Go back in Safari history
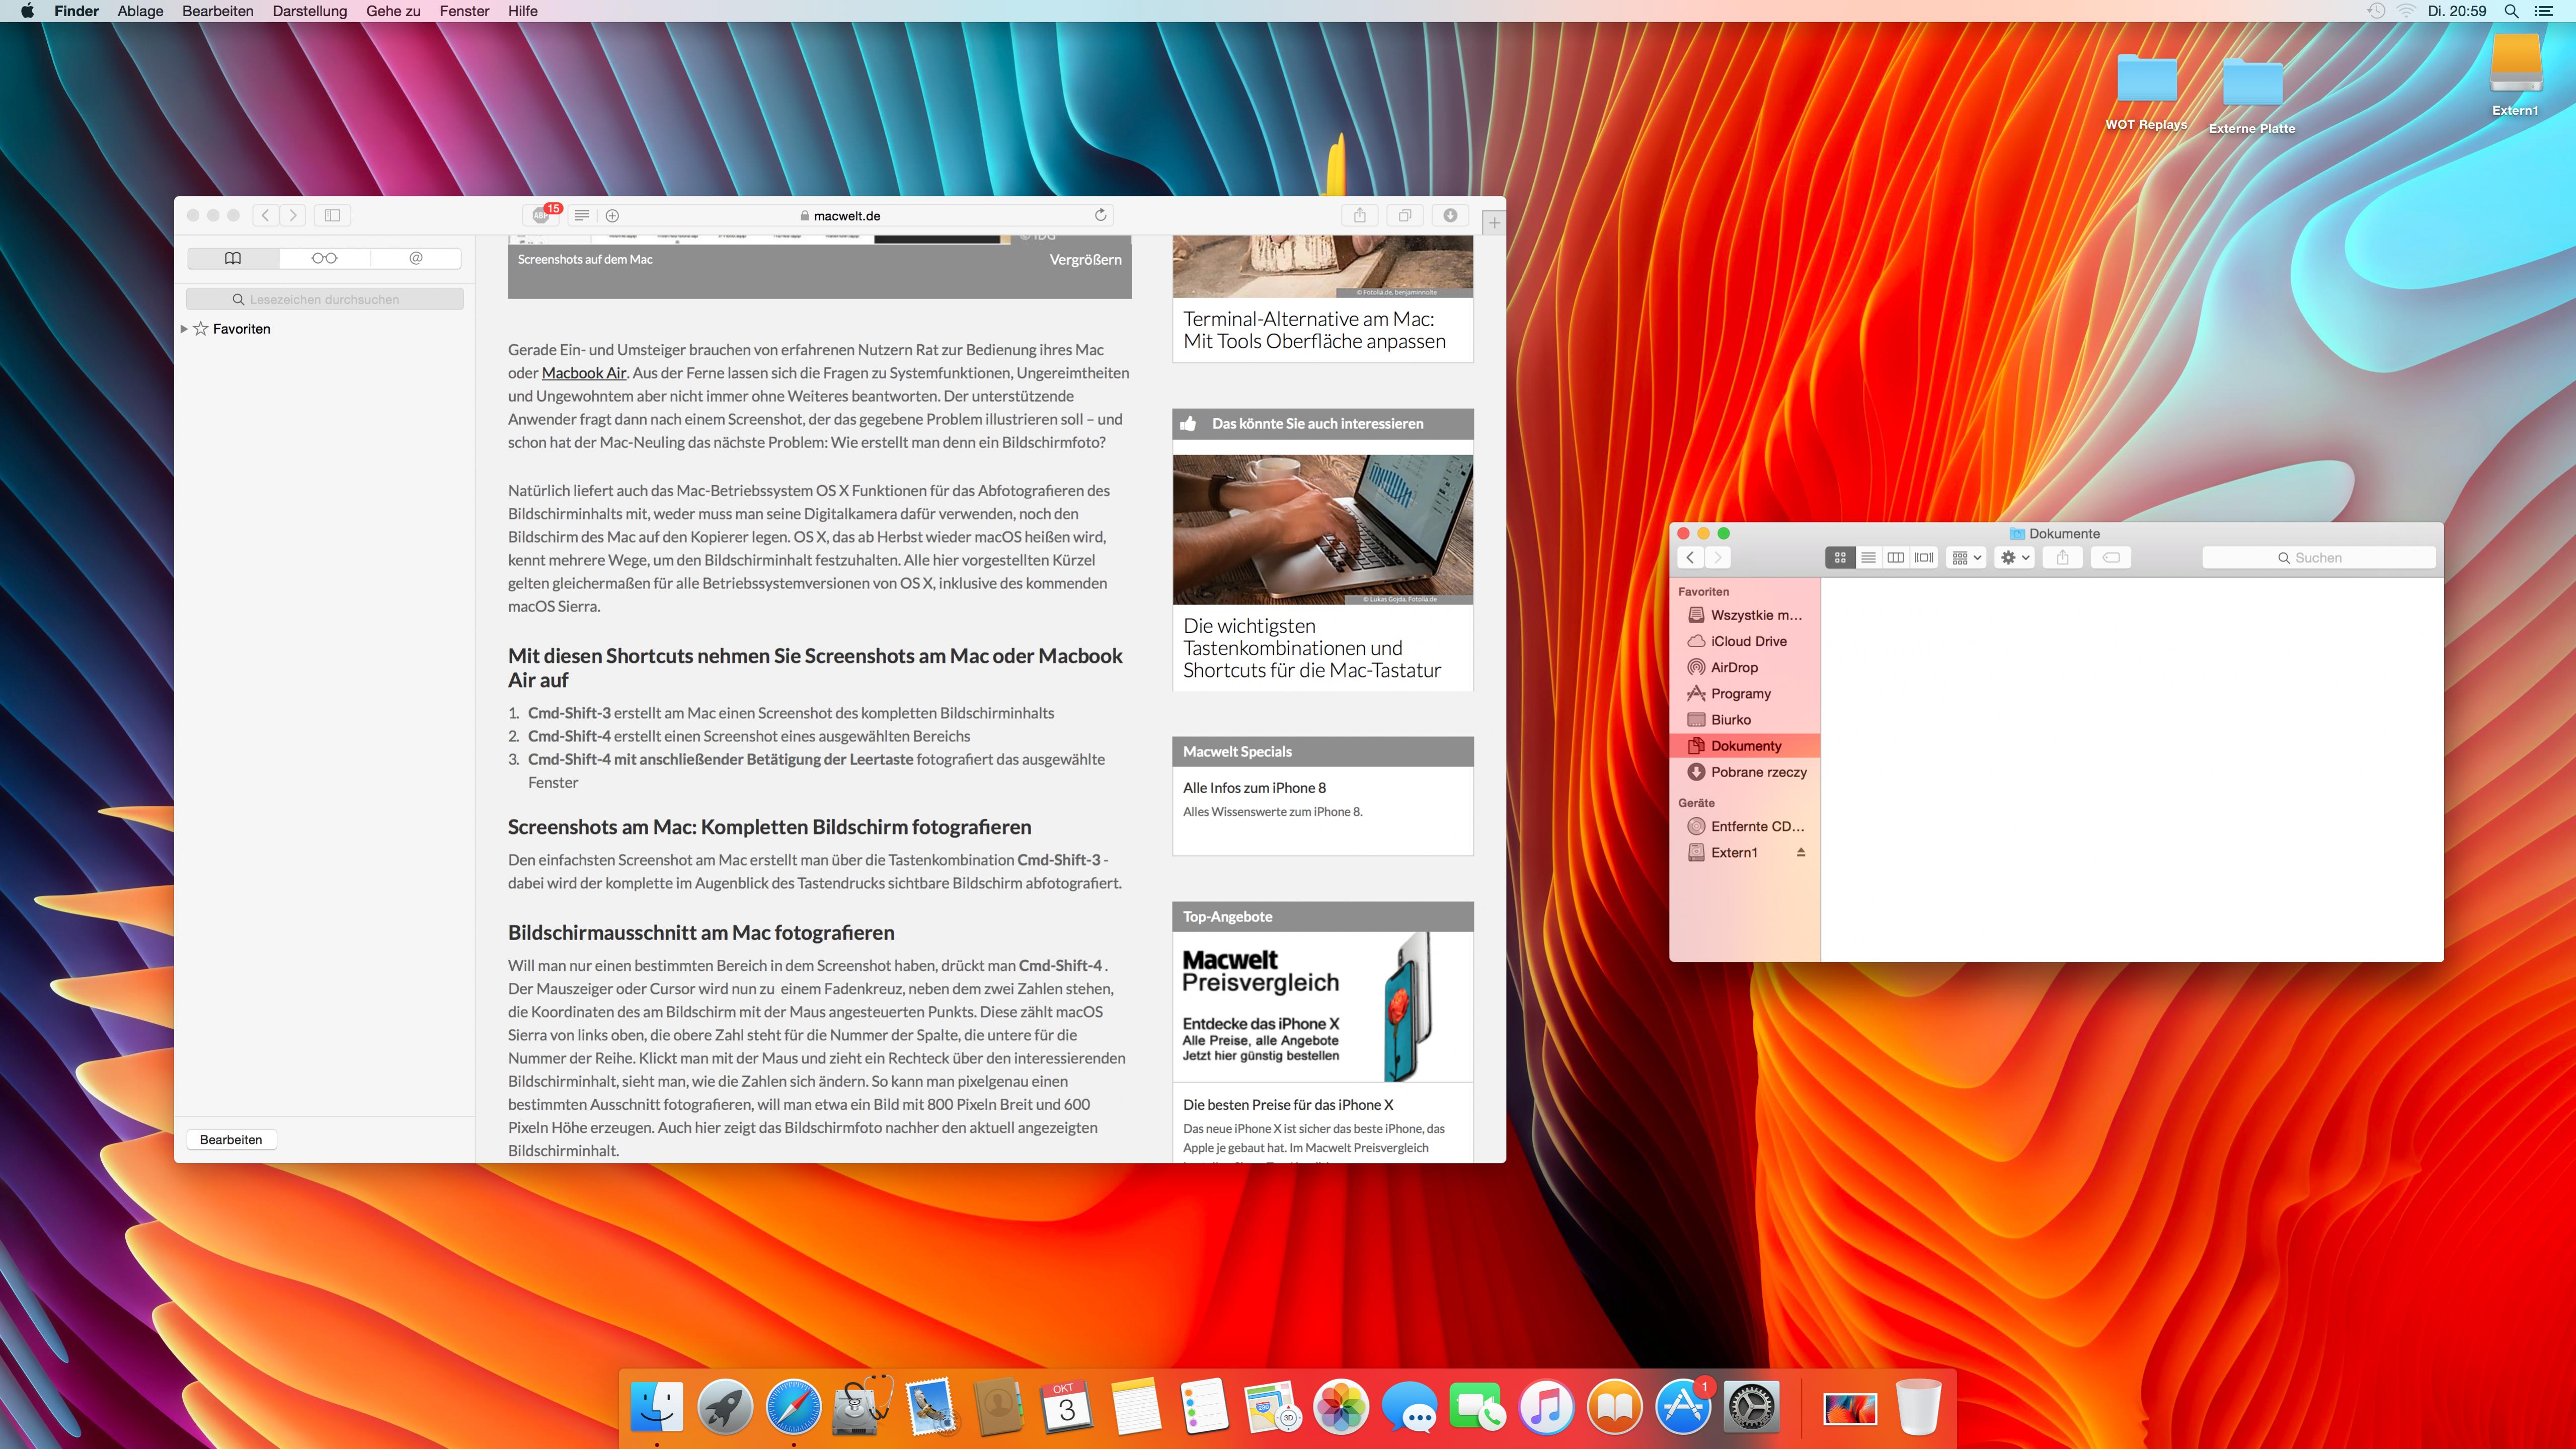The width and height of the screenshot is (2576, 1449). click(266, 215)
